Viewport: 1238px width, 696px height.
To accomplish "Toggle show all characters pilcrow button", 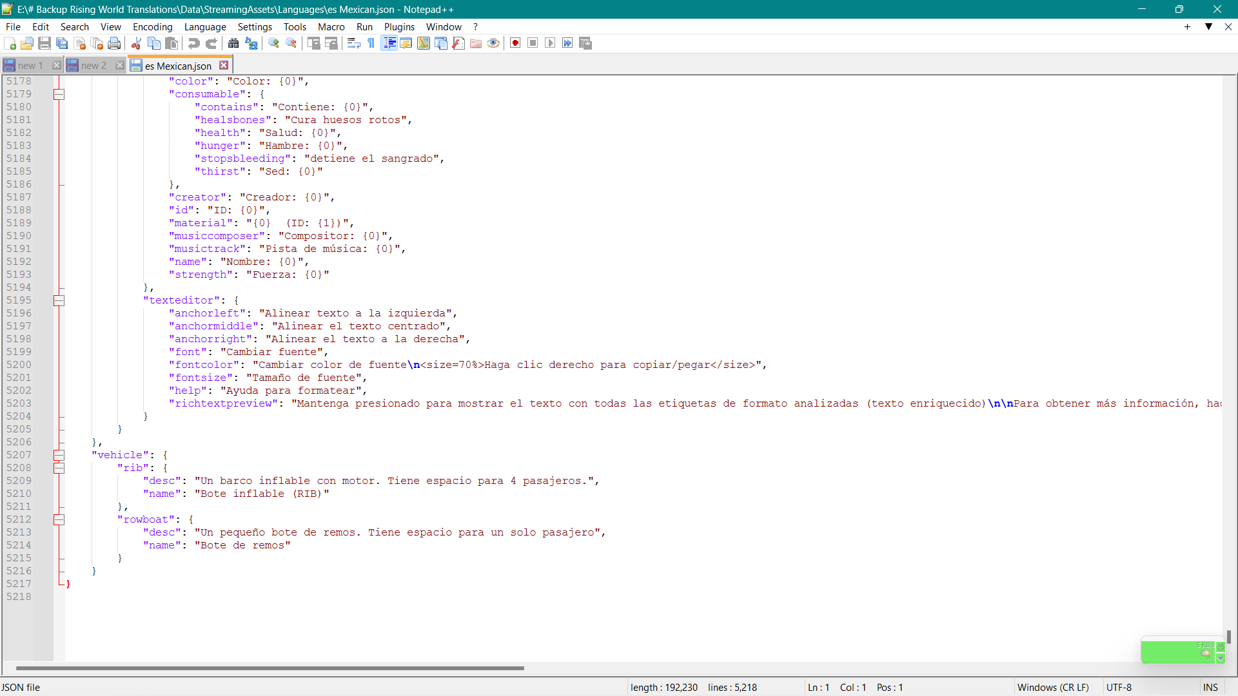I will (371, 43).
